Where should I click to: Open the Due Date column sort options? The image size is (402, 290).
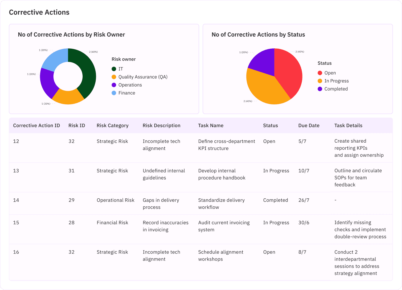click(309, 125)
